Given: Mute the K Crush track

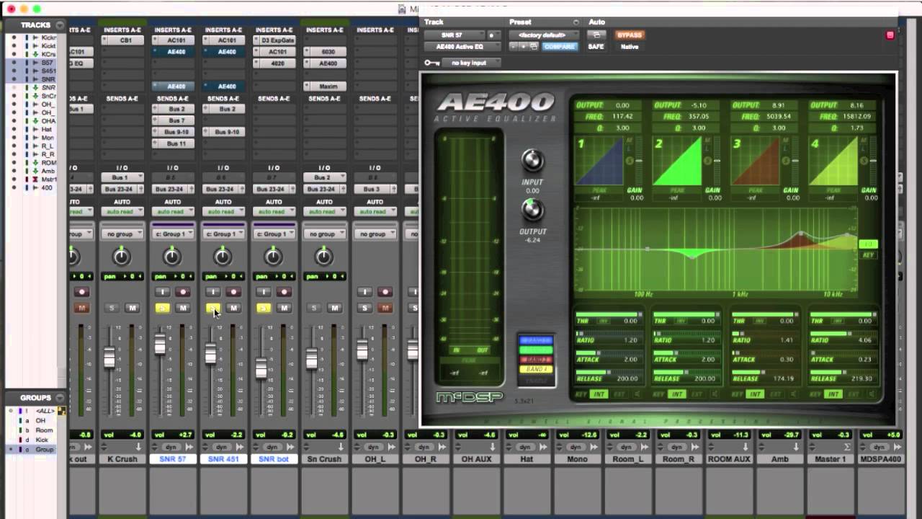Looking at the screenshot, I should [x=132, y=308].
